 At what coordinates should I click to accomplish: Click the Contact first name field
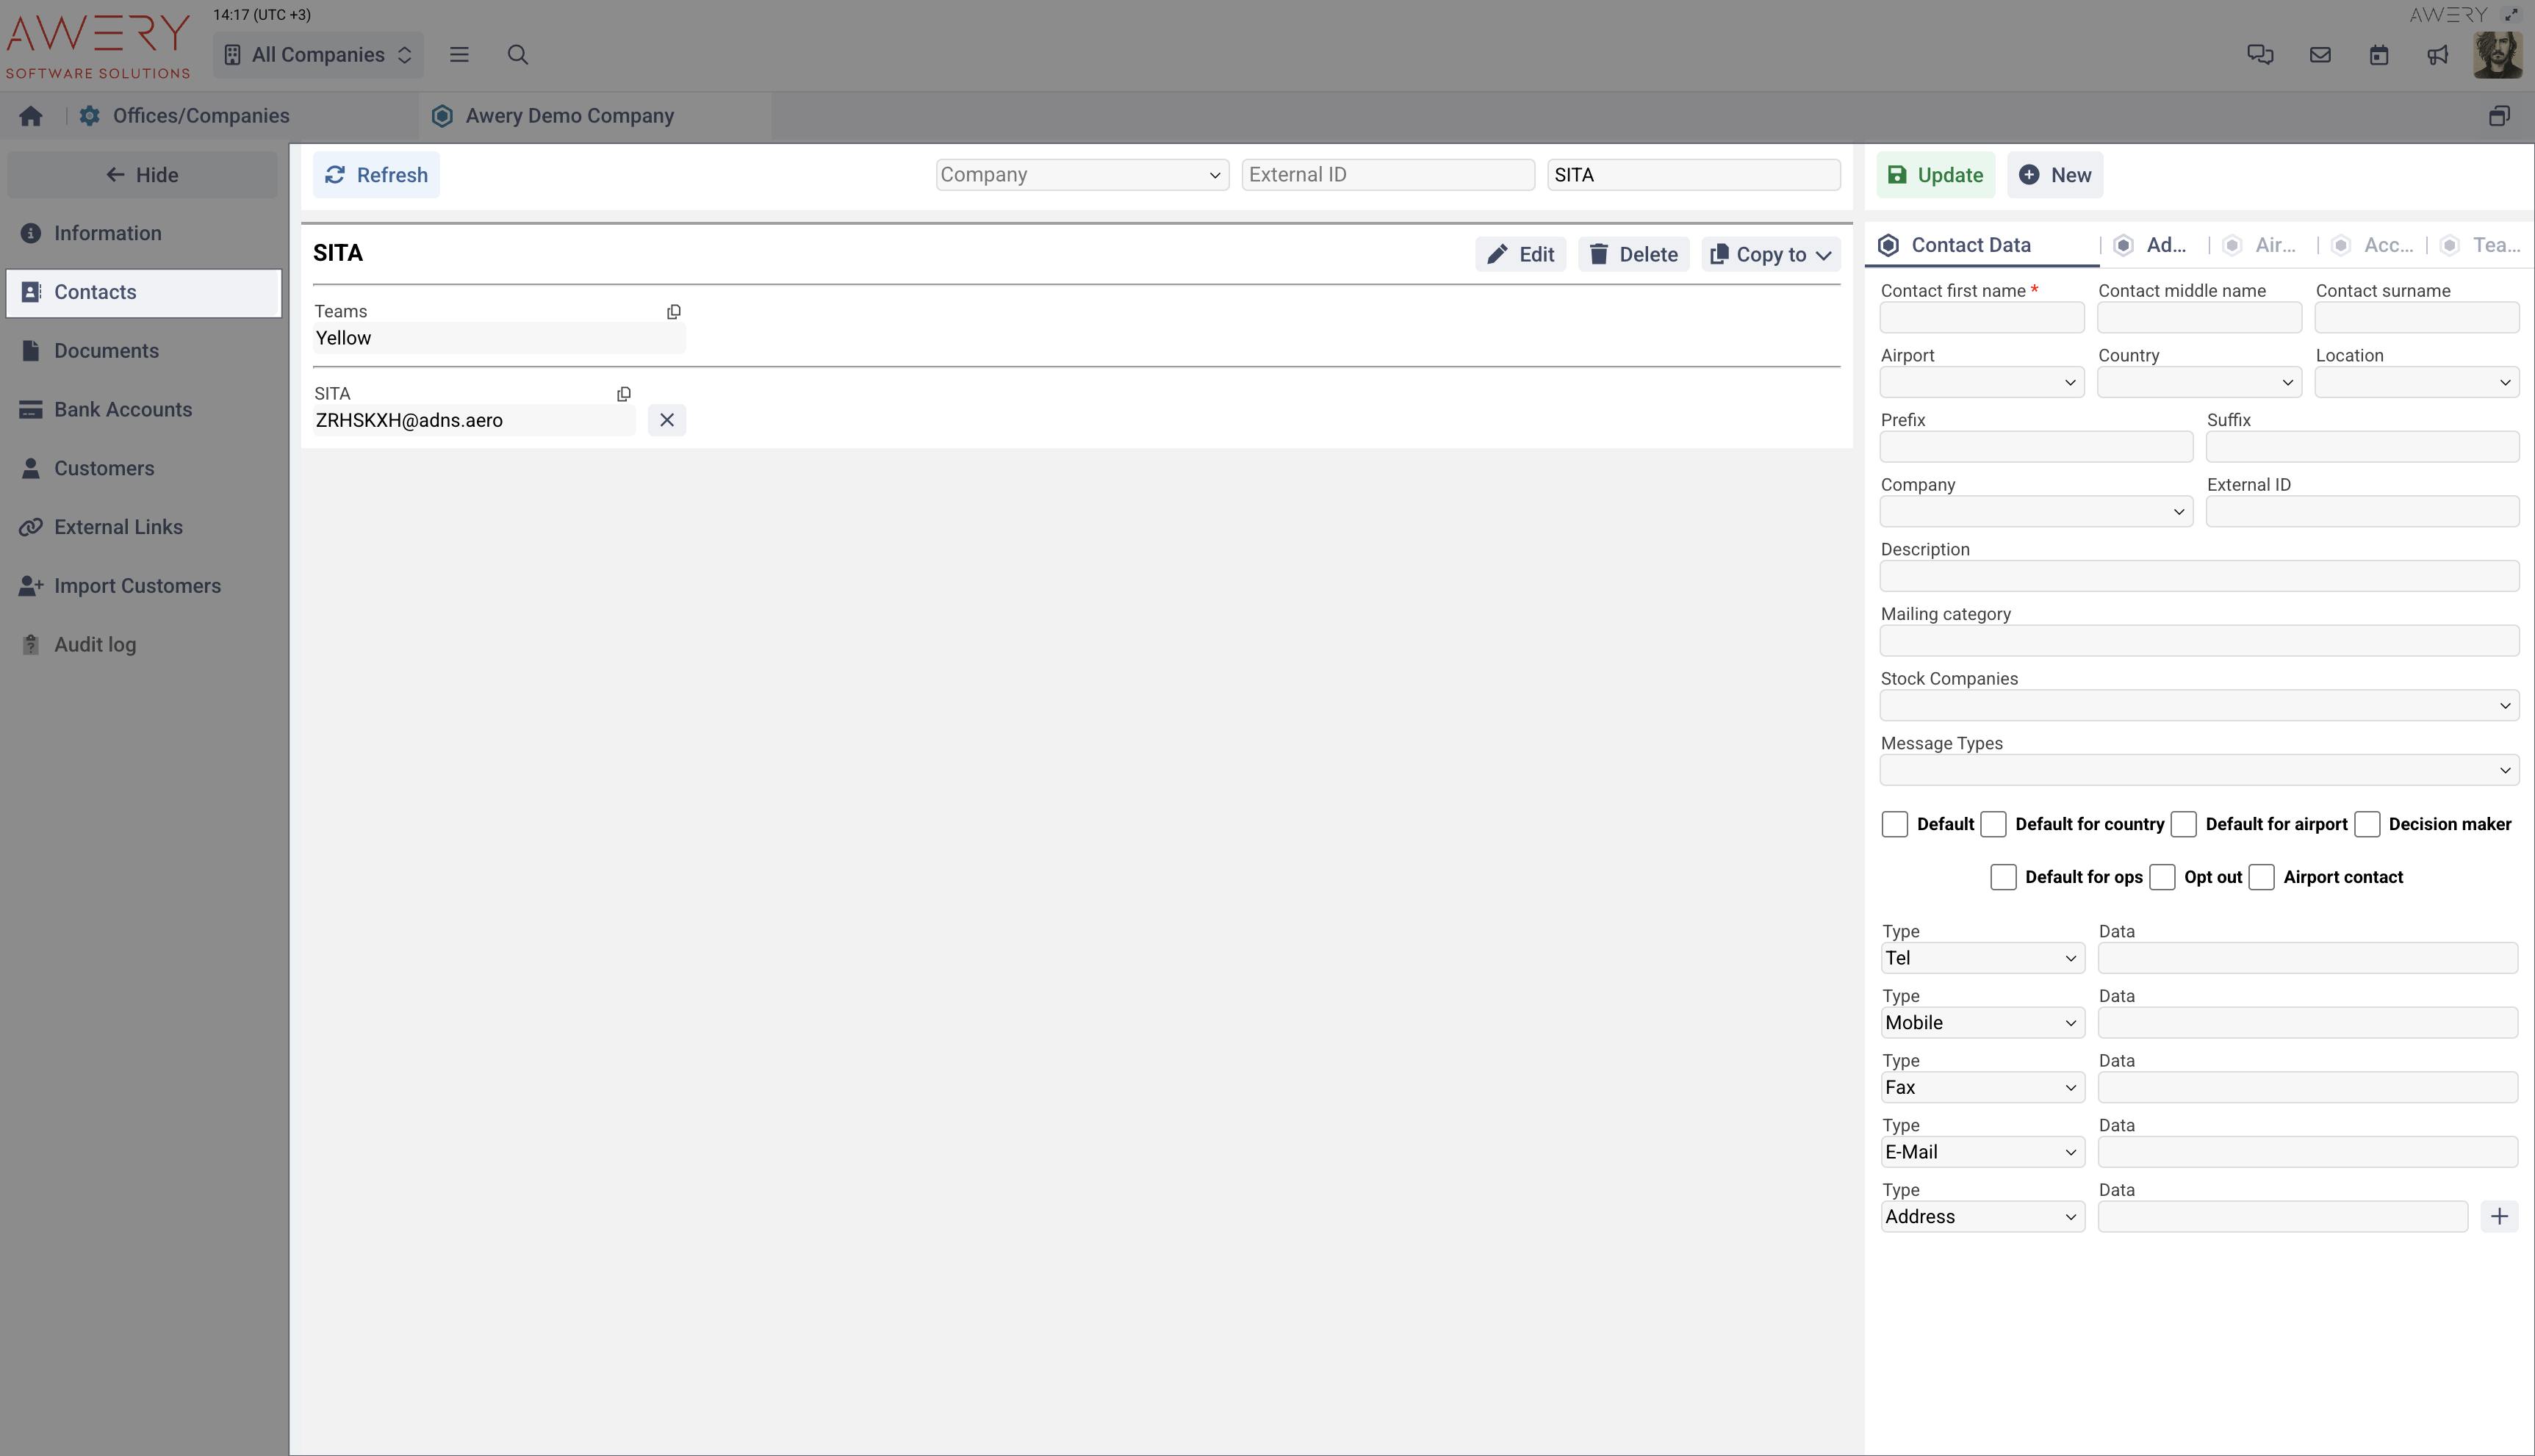click(x=1981, y=318)
